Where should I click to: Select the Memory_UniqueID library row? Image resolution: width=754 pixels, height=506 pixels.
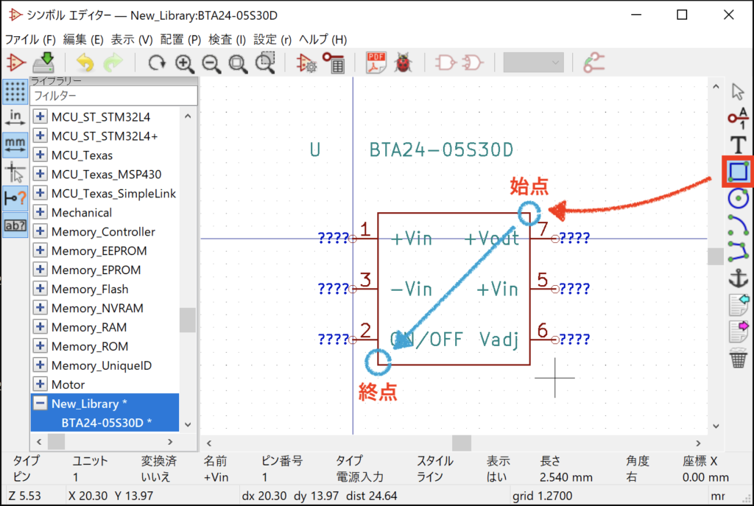[x=102, y=365]
